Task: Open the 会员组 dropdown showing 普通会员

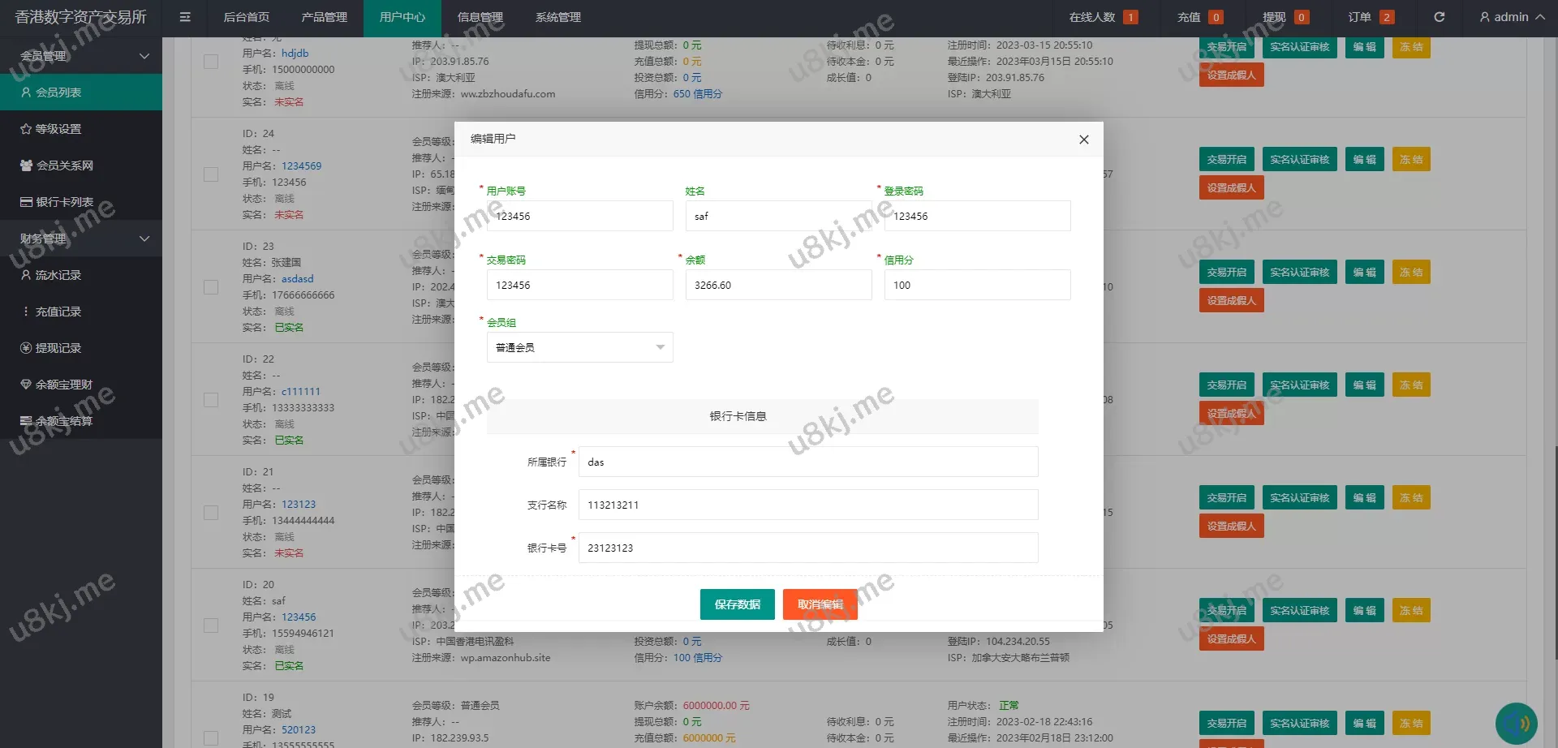Action: point(579,347)
